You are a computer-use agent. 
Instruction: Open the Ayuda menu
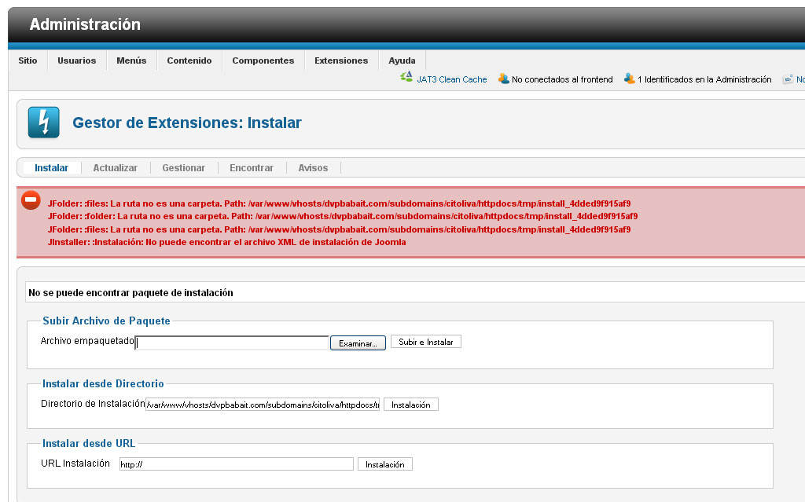pos(402,60)
